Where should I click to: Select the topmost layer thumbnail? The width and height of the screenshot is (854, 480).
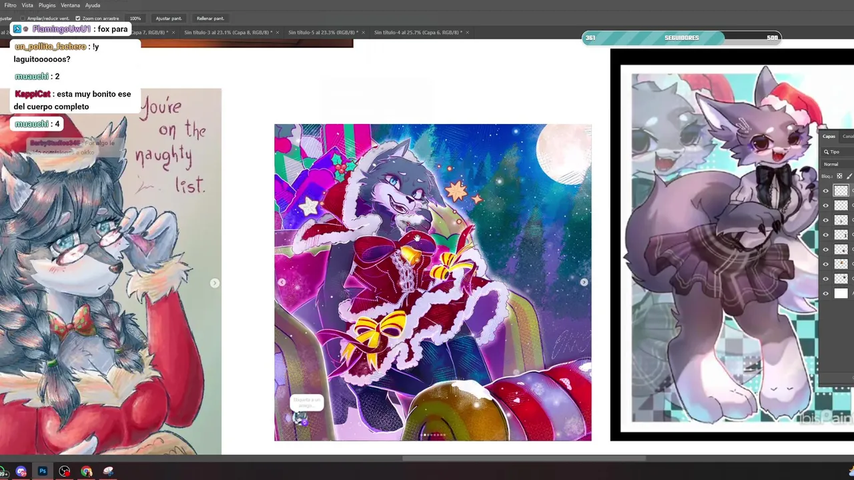pos(841,191)
